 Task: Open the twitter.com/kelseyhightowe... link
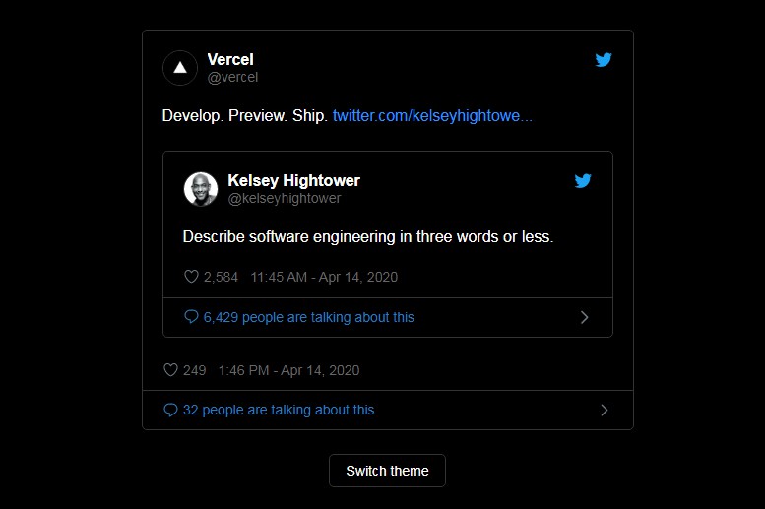tap(432, 116)
